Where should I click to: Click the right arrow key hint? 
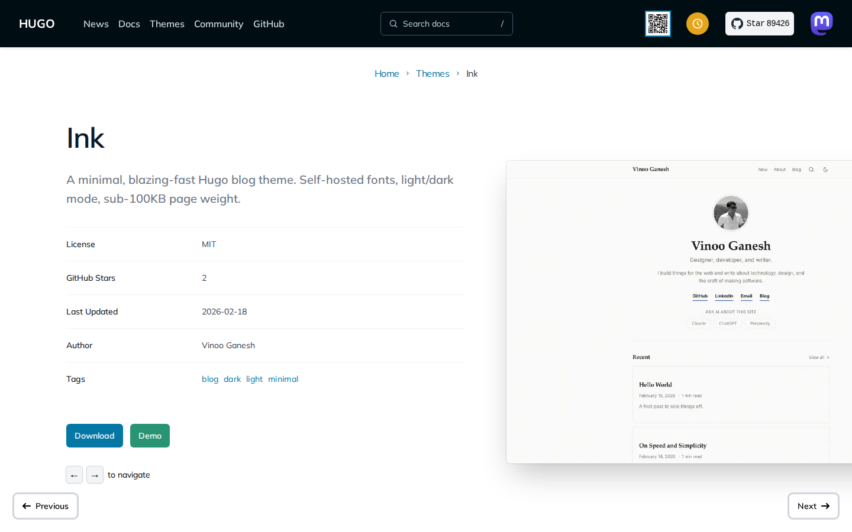tap(95, 475)
